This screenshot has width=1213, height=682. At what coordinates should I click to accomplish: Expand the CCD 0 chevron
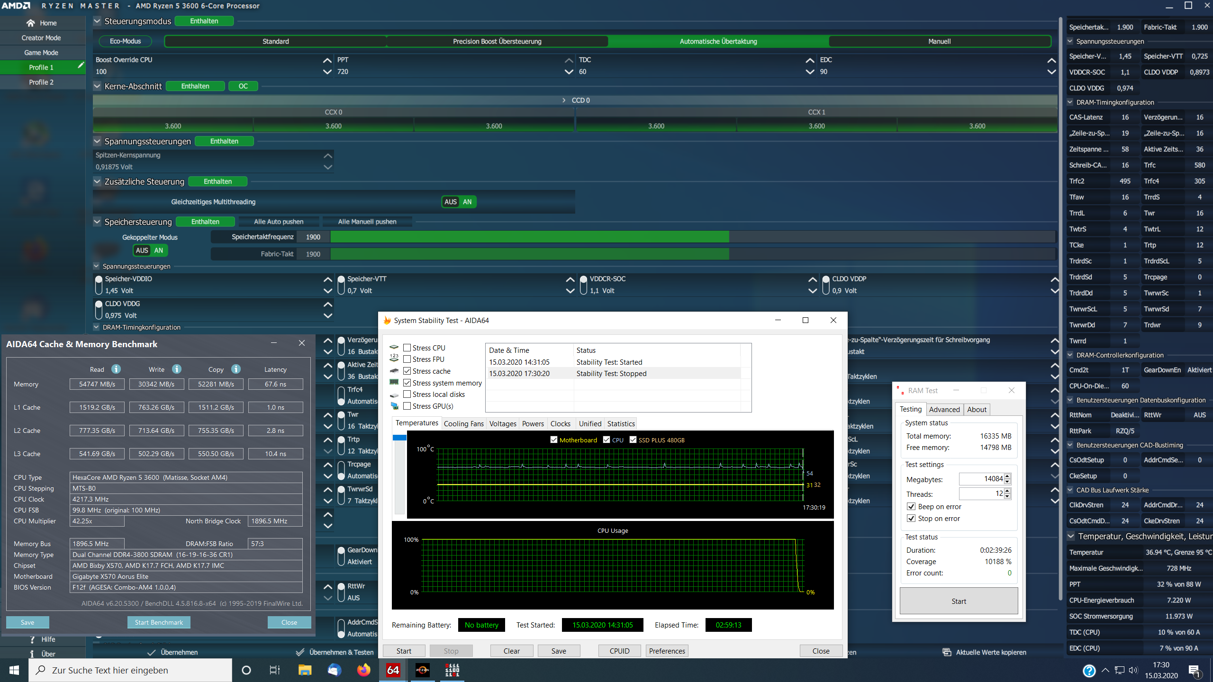point(564,100)
